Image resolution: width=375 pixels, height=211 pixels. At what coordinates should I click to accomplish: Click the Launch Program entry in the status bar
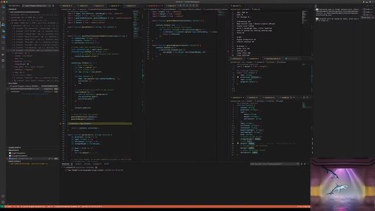click(x=33, y=206)
